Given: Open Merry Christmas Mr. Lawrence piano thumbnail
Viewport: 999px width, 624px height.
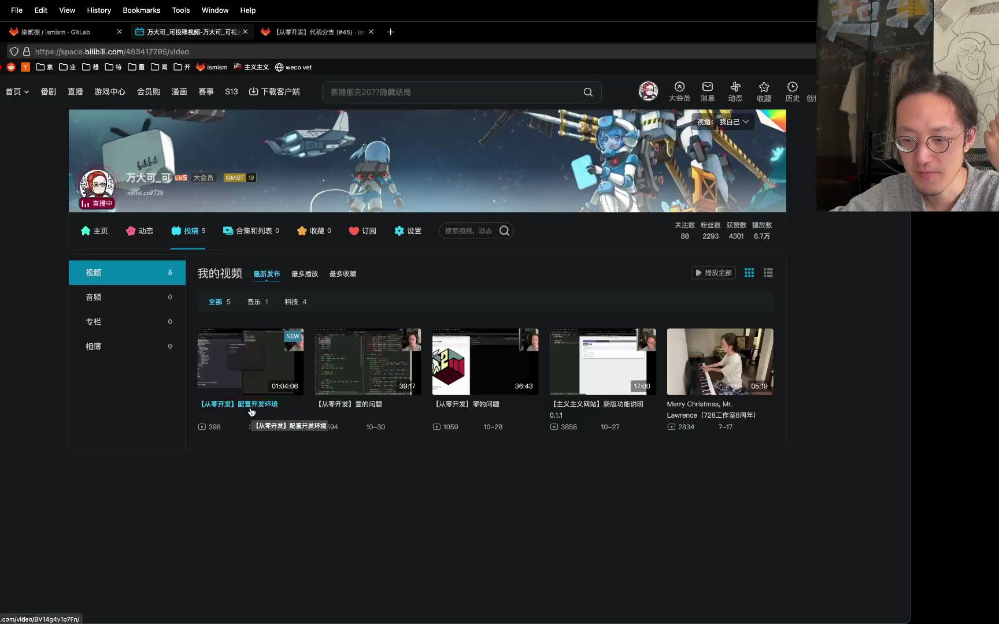Looking at the screenshot, I should pyautogui.click(x=720, y=362).
